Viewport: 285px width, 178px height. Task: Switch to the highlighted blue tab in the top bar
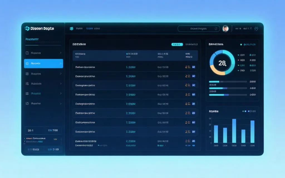point(90,28)
